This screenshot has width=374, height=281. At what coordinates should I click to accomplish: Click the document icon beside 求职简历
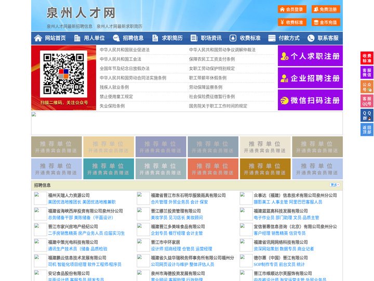[155, 38]
